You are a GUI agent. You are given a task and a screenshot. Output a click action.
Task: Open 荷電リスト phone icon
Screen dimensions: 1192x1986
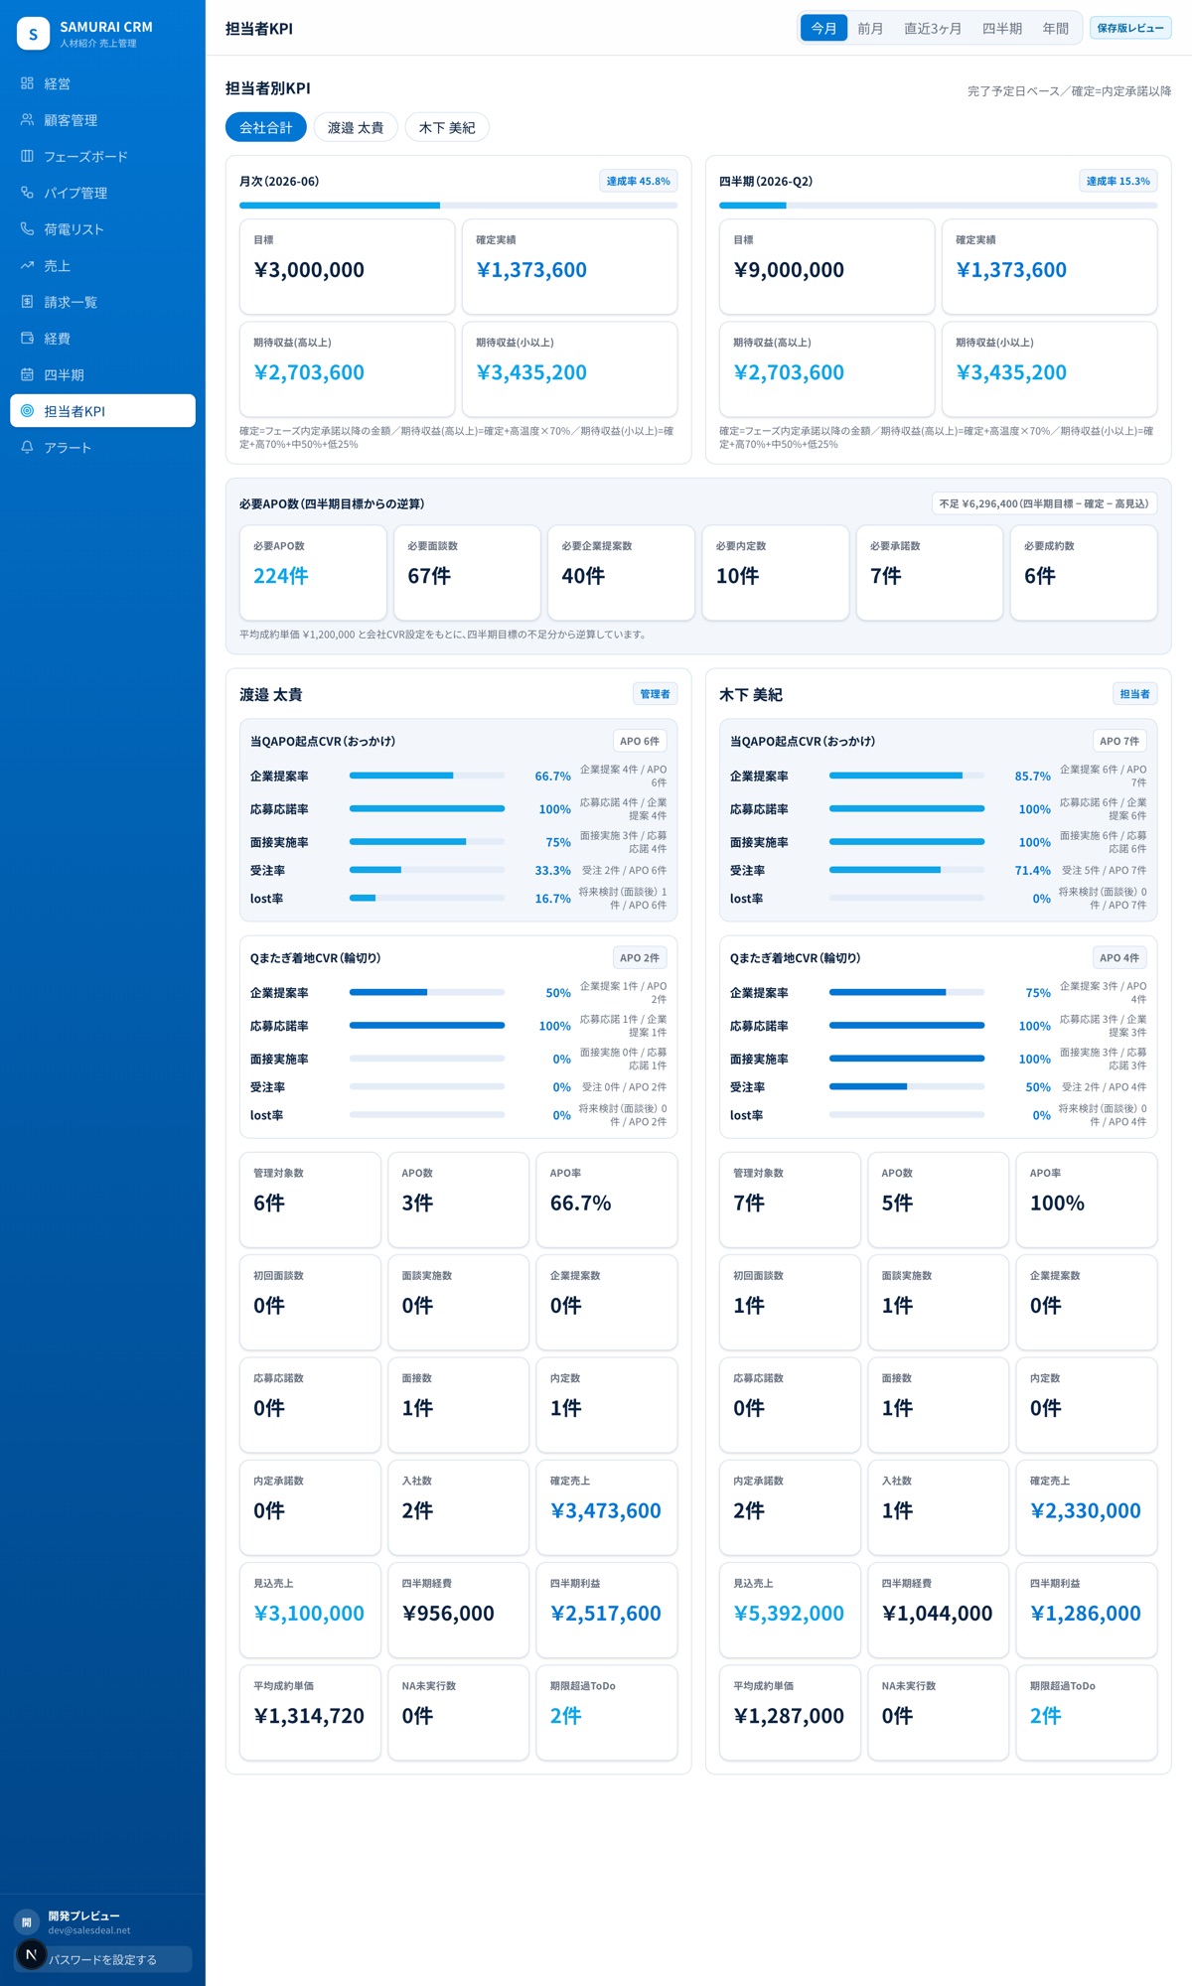tap(27, 229)
